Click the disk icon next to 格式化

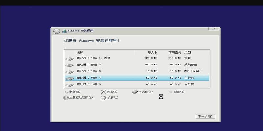[135, 92]
